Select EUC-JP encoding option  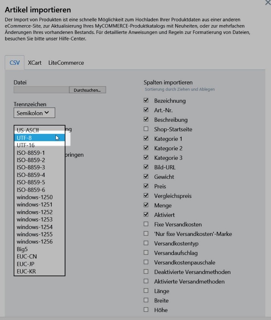pyautogui.click(x=40, y=264)
